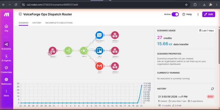Open AI Agents section

coord(6,58)
